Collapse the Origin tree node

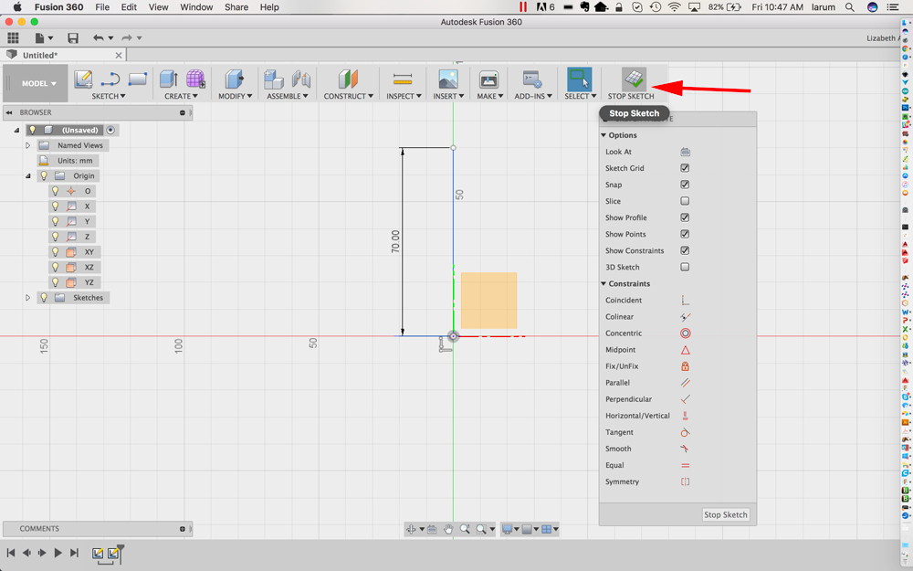tap(27, 175)
